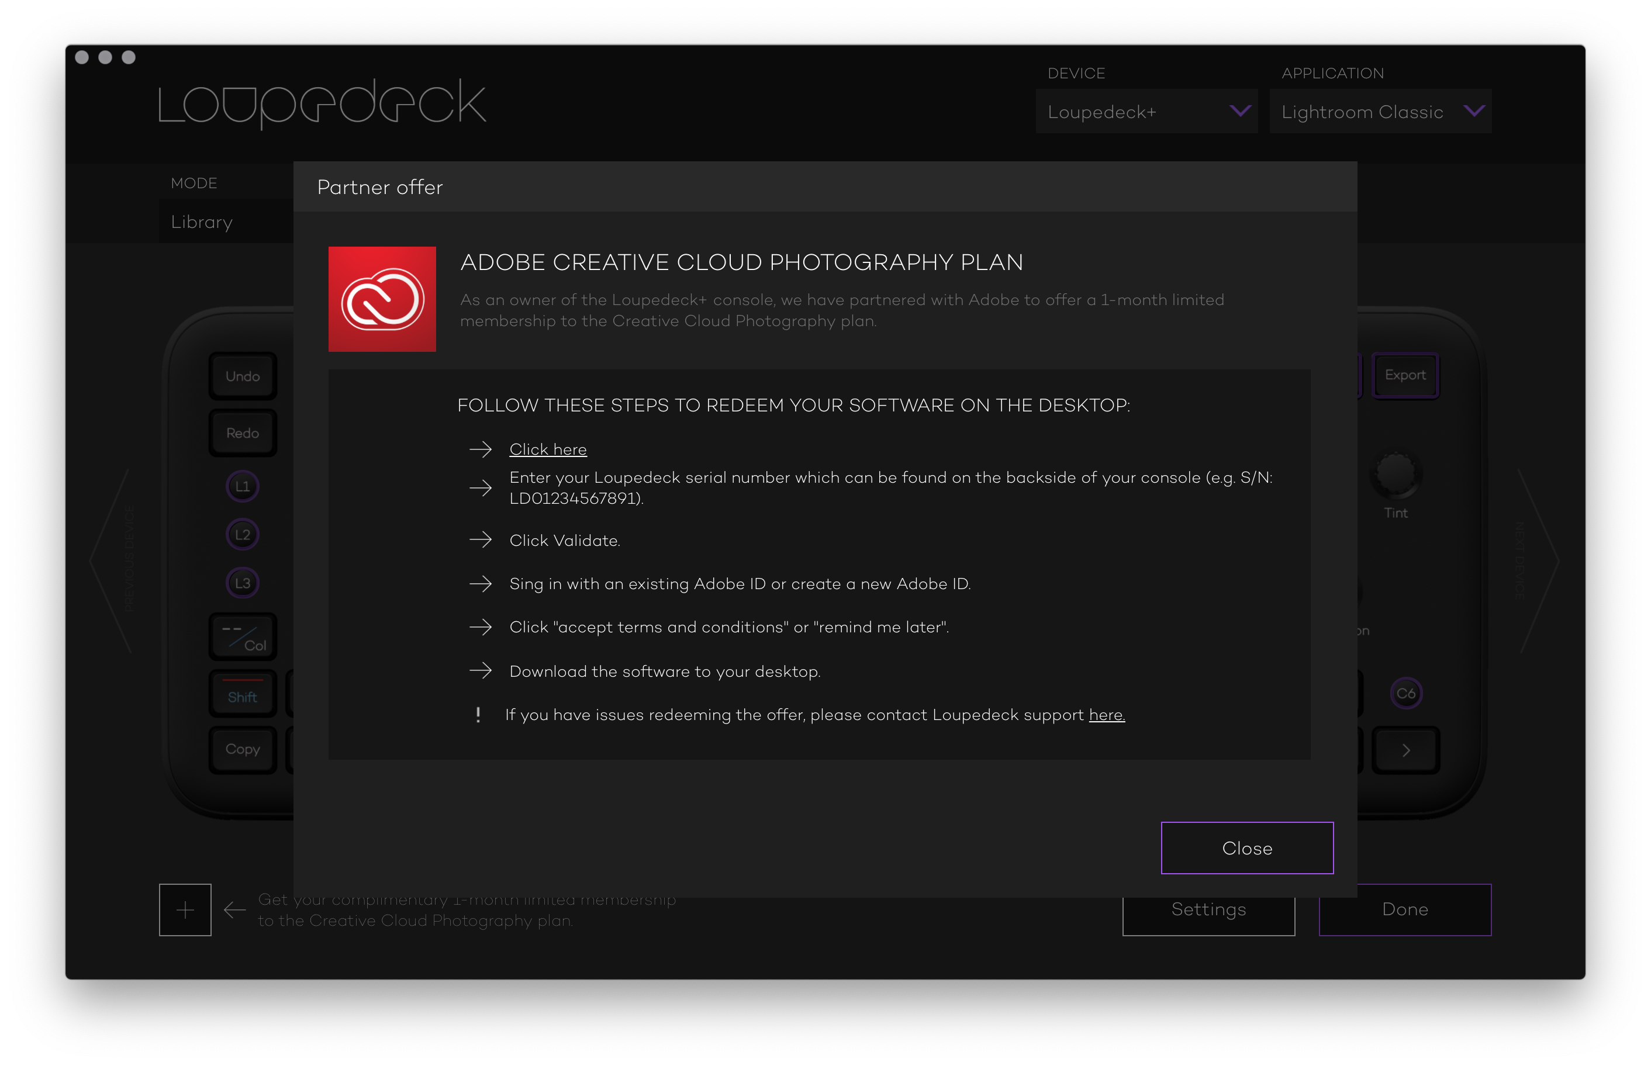Click the right chevron key on console
Screen dimensions: 1651x1066
pos(1405,750)
